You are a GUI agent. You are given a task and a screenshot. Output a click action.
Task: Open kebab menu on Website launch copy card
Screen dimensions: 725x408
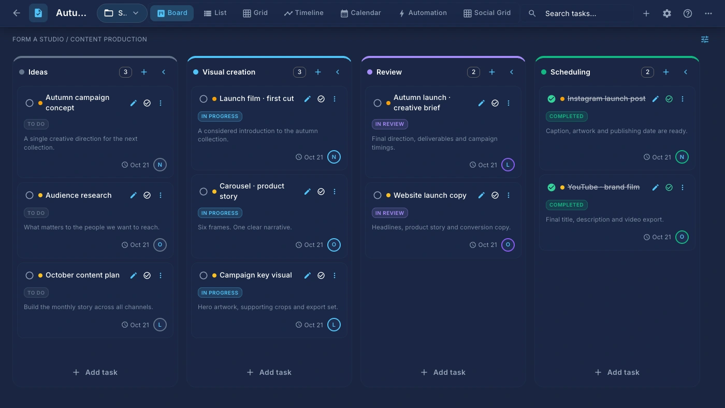click(509, 195)
